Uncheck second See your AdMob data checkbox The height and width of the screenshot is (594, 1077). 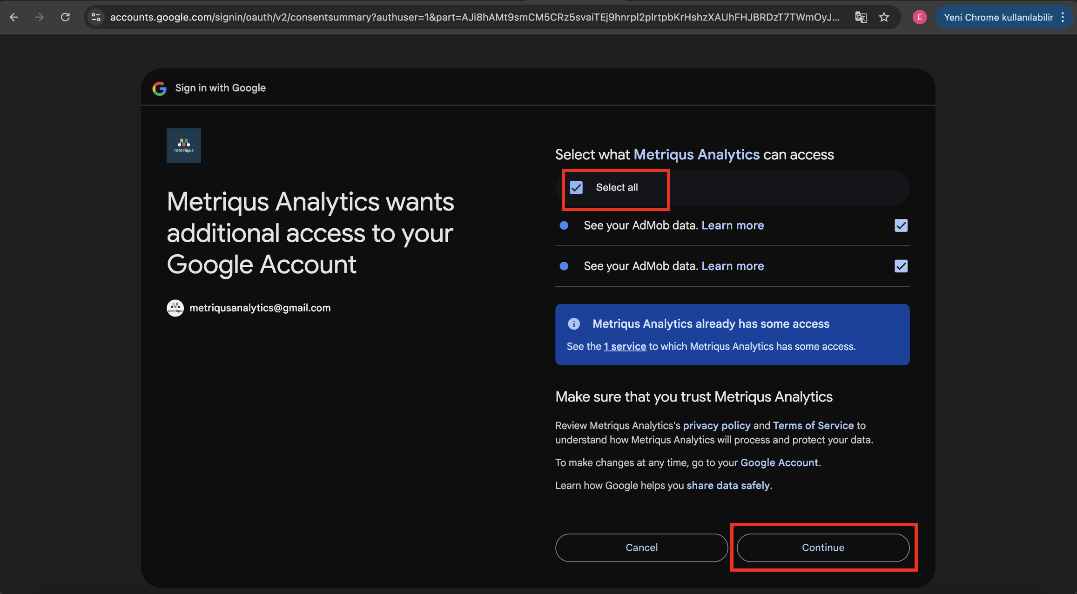[901, 266]
